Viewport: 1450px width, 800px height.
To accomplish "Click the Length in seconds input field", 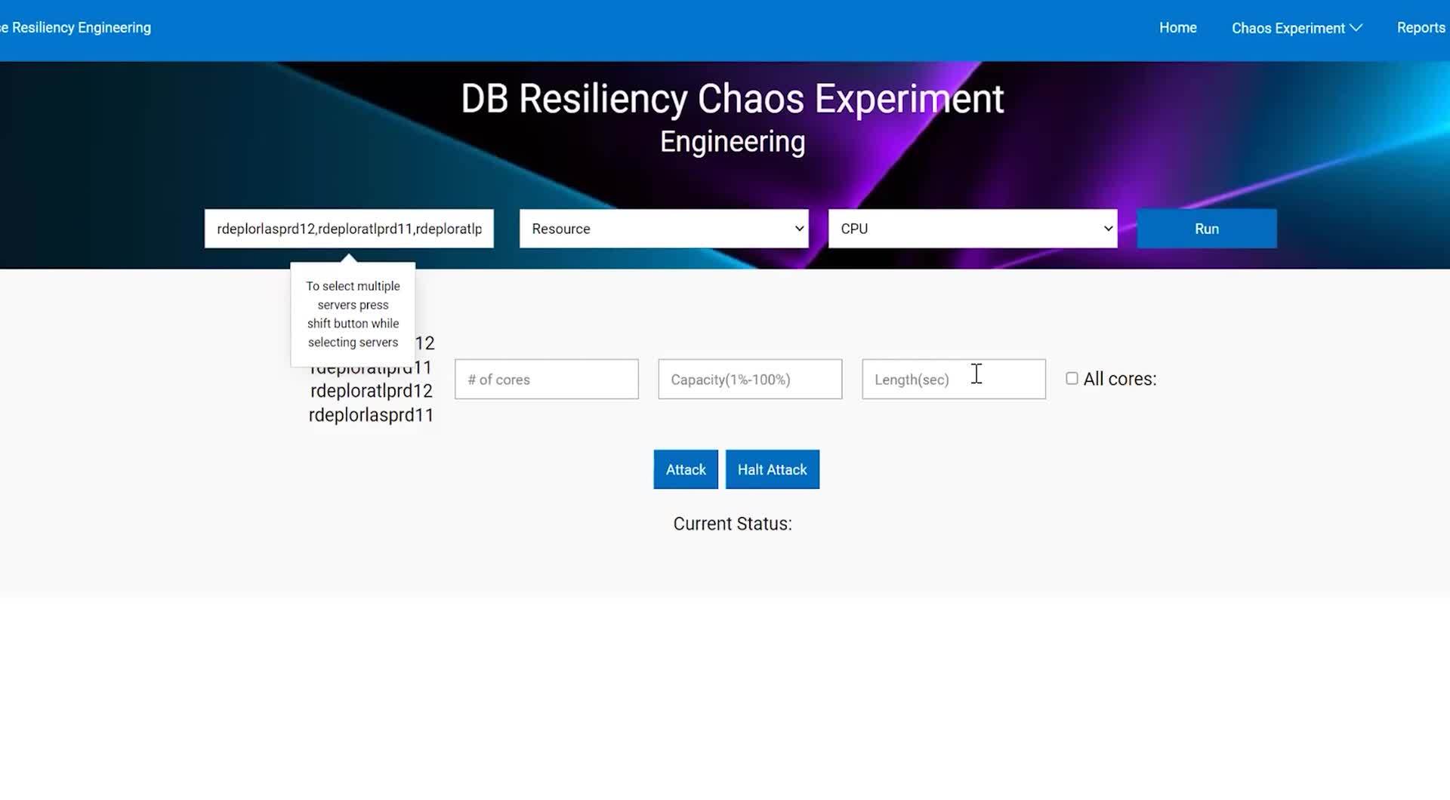I will (x=952, y=379).
